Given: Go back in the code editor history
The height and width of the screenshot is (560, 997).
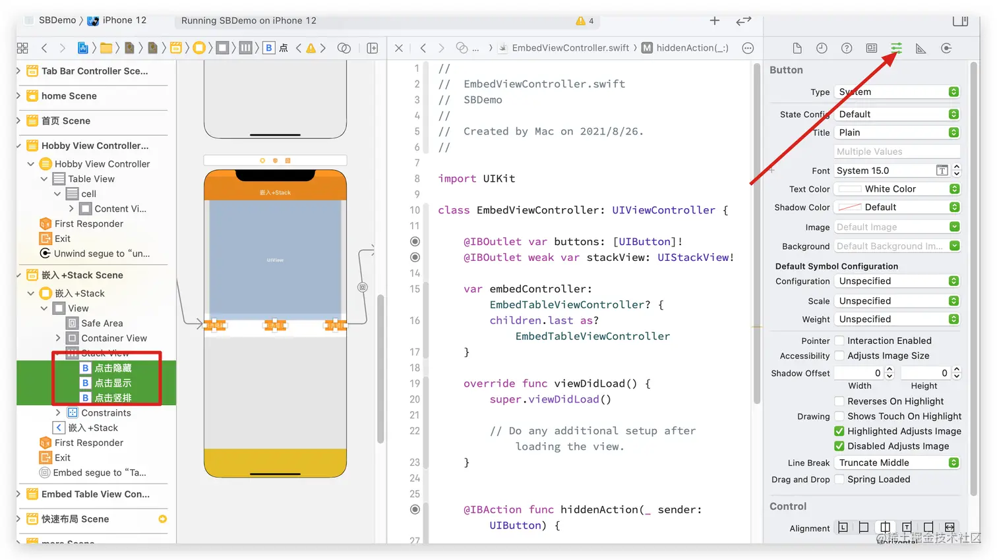Looking at the screenshot, I should point(423,48).
